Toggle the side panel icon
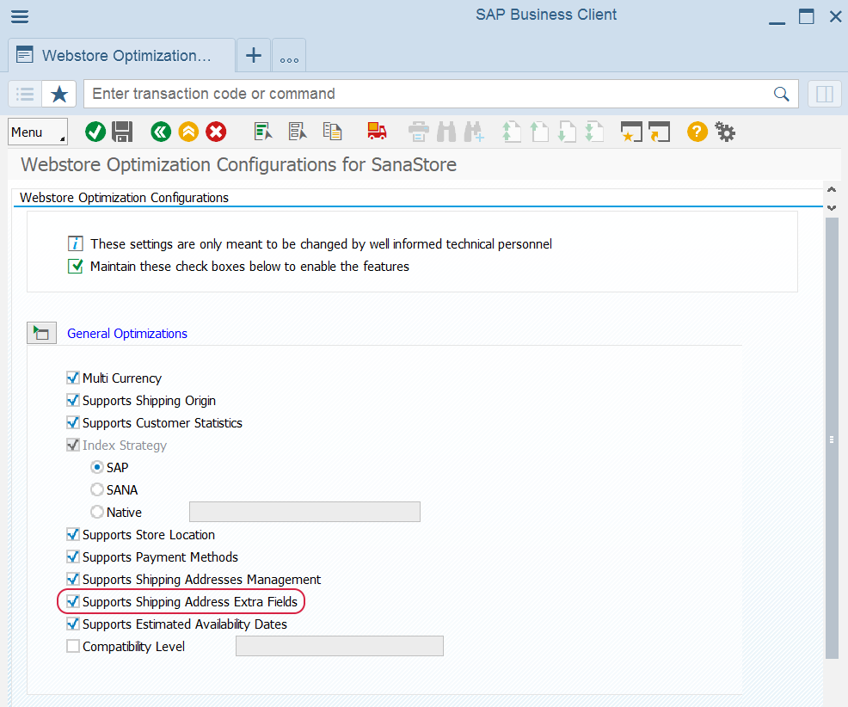848x707 pixels. [824, 94]
